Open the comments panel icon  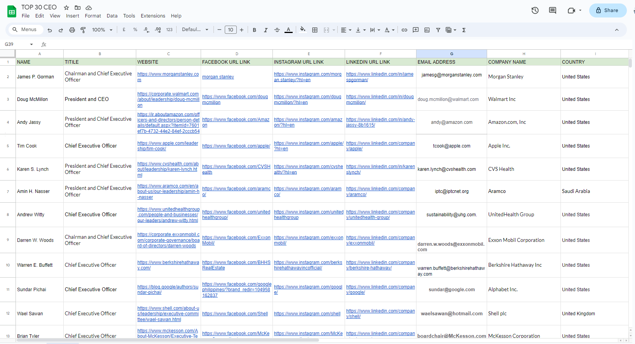click(553, 10)
